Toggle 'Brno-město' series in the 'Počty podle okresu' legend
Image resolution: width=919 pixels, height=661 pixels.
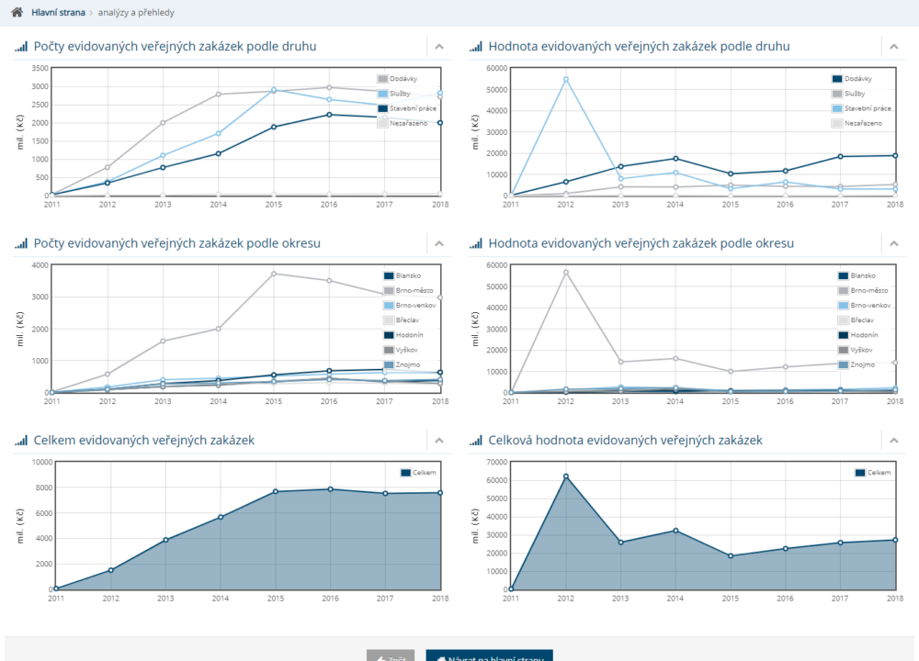pyautogui.click(x=389, y=290)
